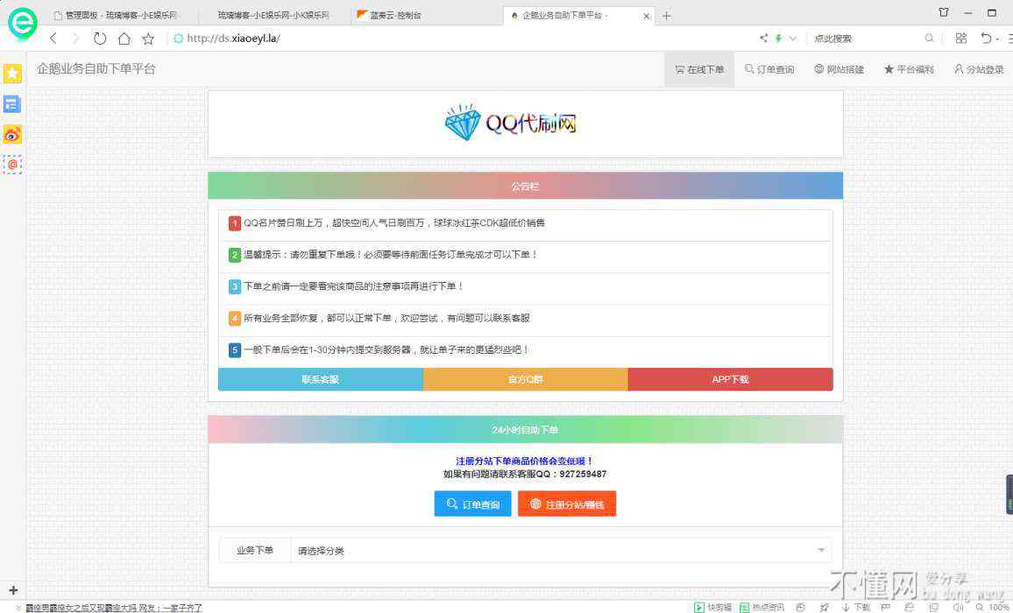Image resolution: width=1013 pixels, height=613 pixels.
Task: Click the QQ代刷网 diamond logo
Action: tap(510, 122)
